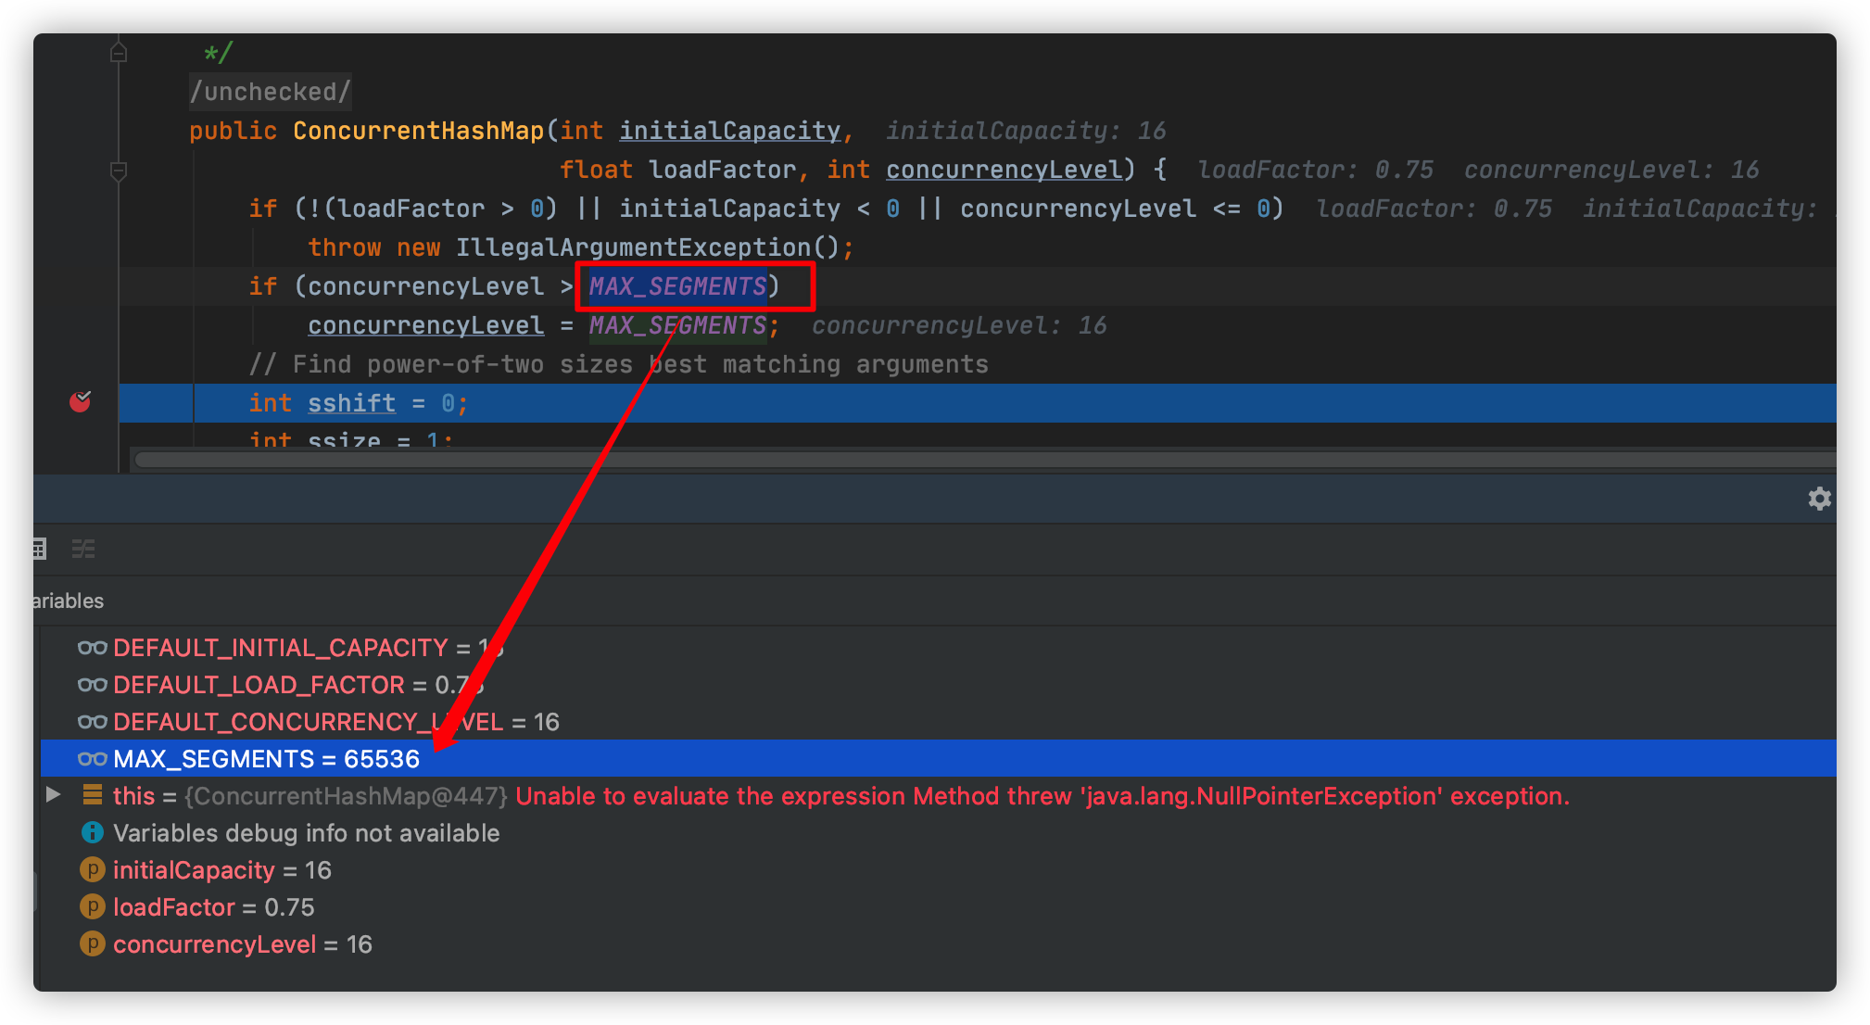Click MAX_SEGMENTS in the if condition
The width and height of the screenshot is (1870, 1025).
pyautogui.click(x=677, y=286)
